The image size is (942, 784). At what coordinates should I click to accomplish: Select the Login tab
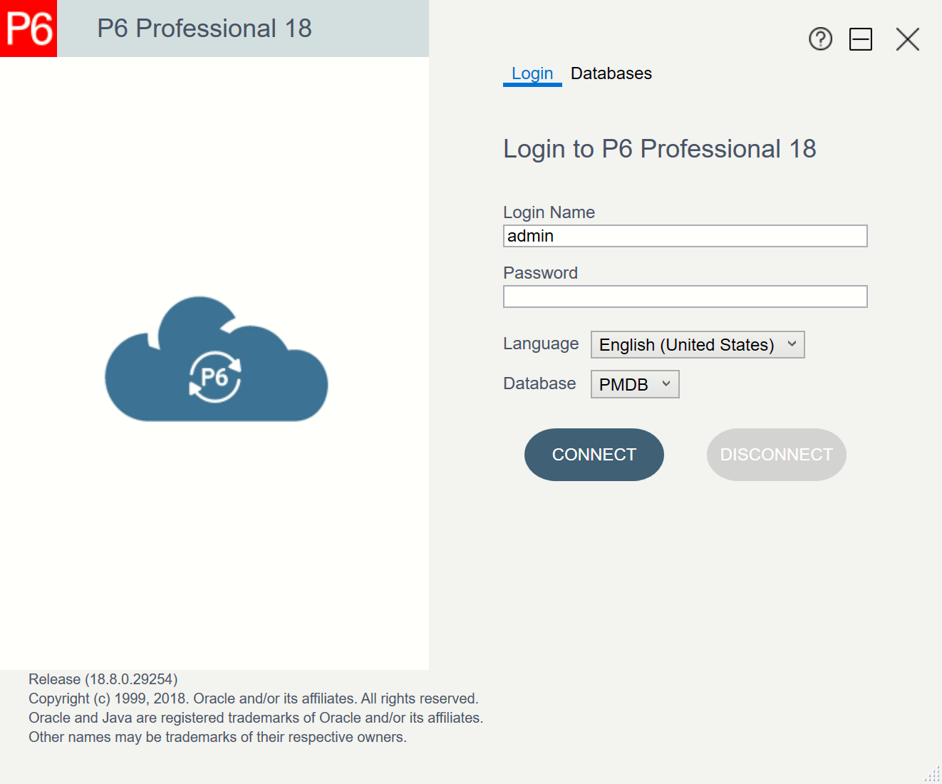[x=532, y=73]
